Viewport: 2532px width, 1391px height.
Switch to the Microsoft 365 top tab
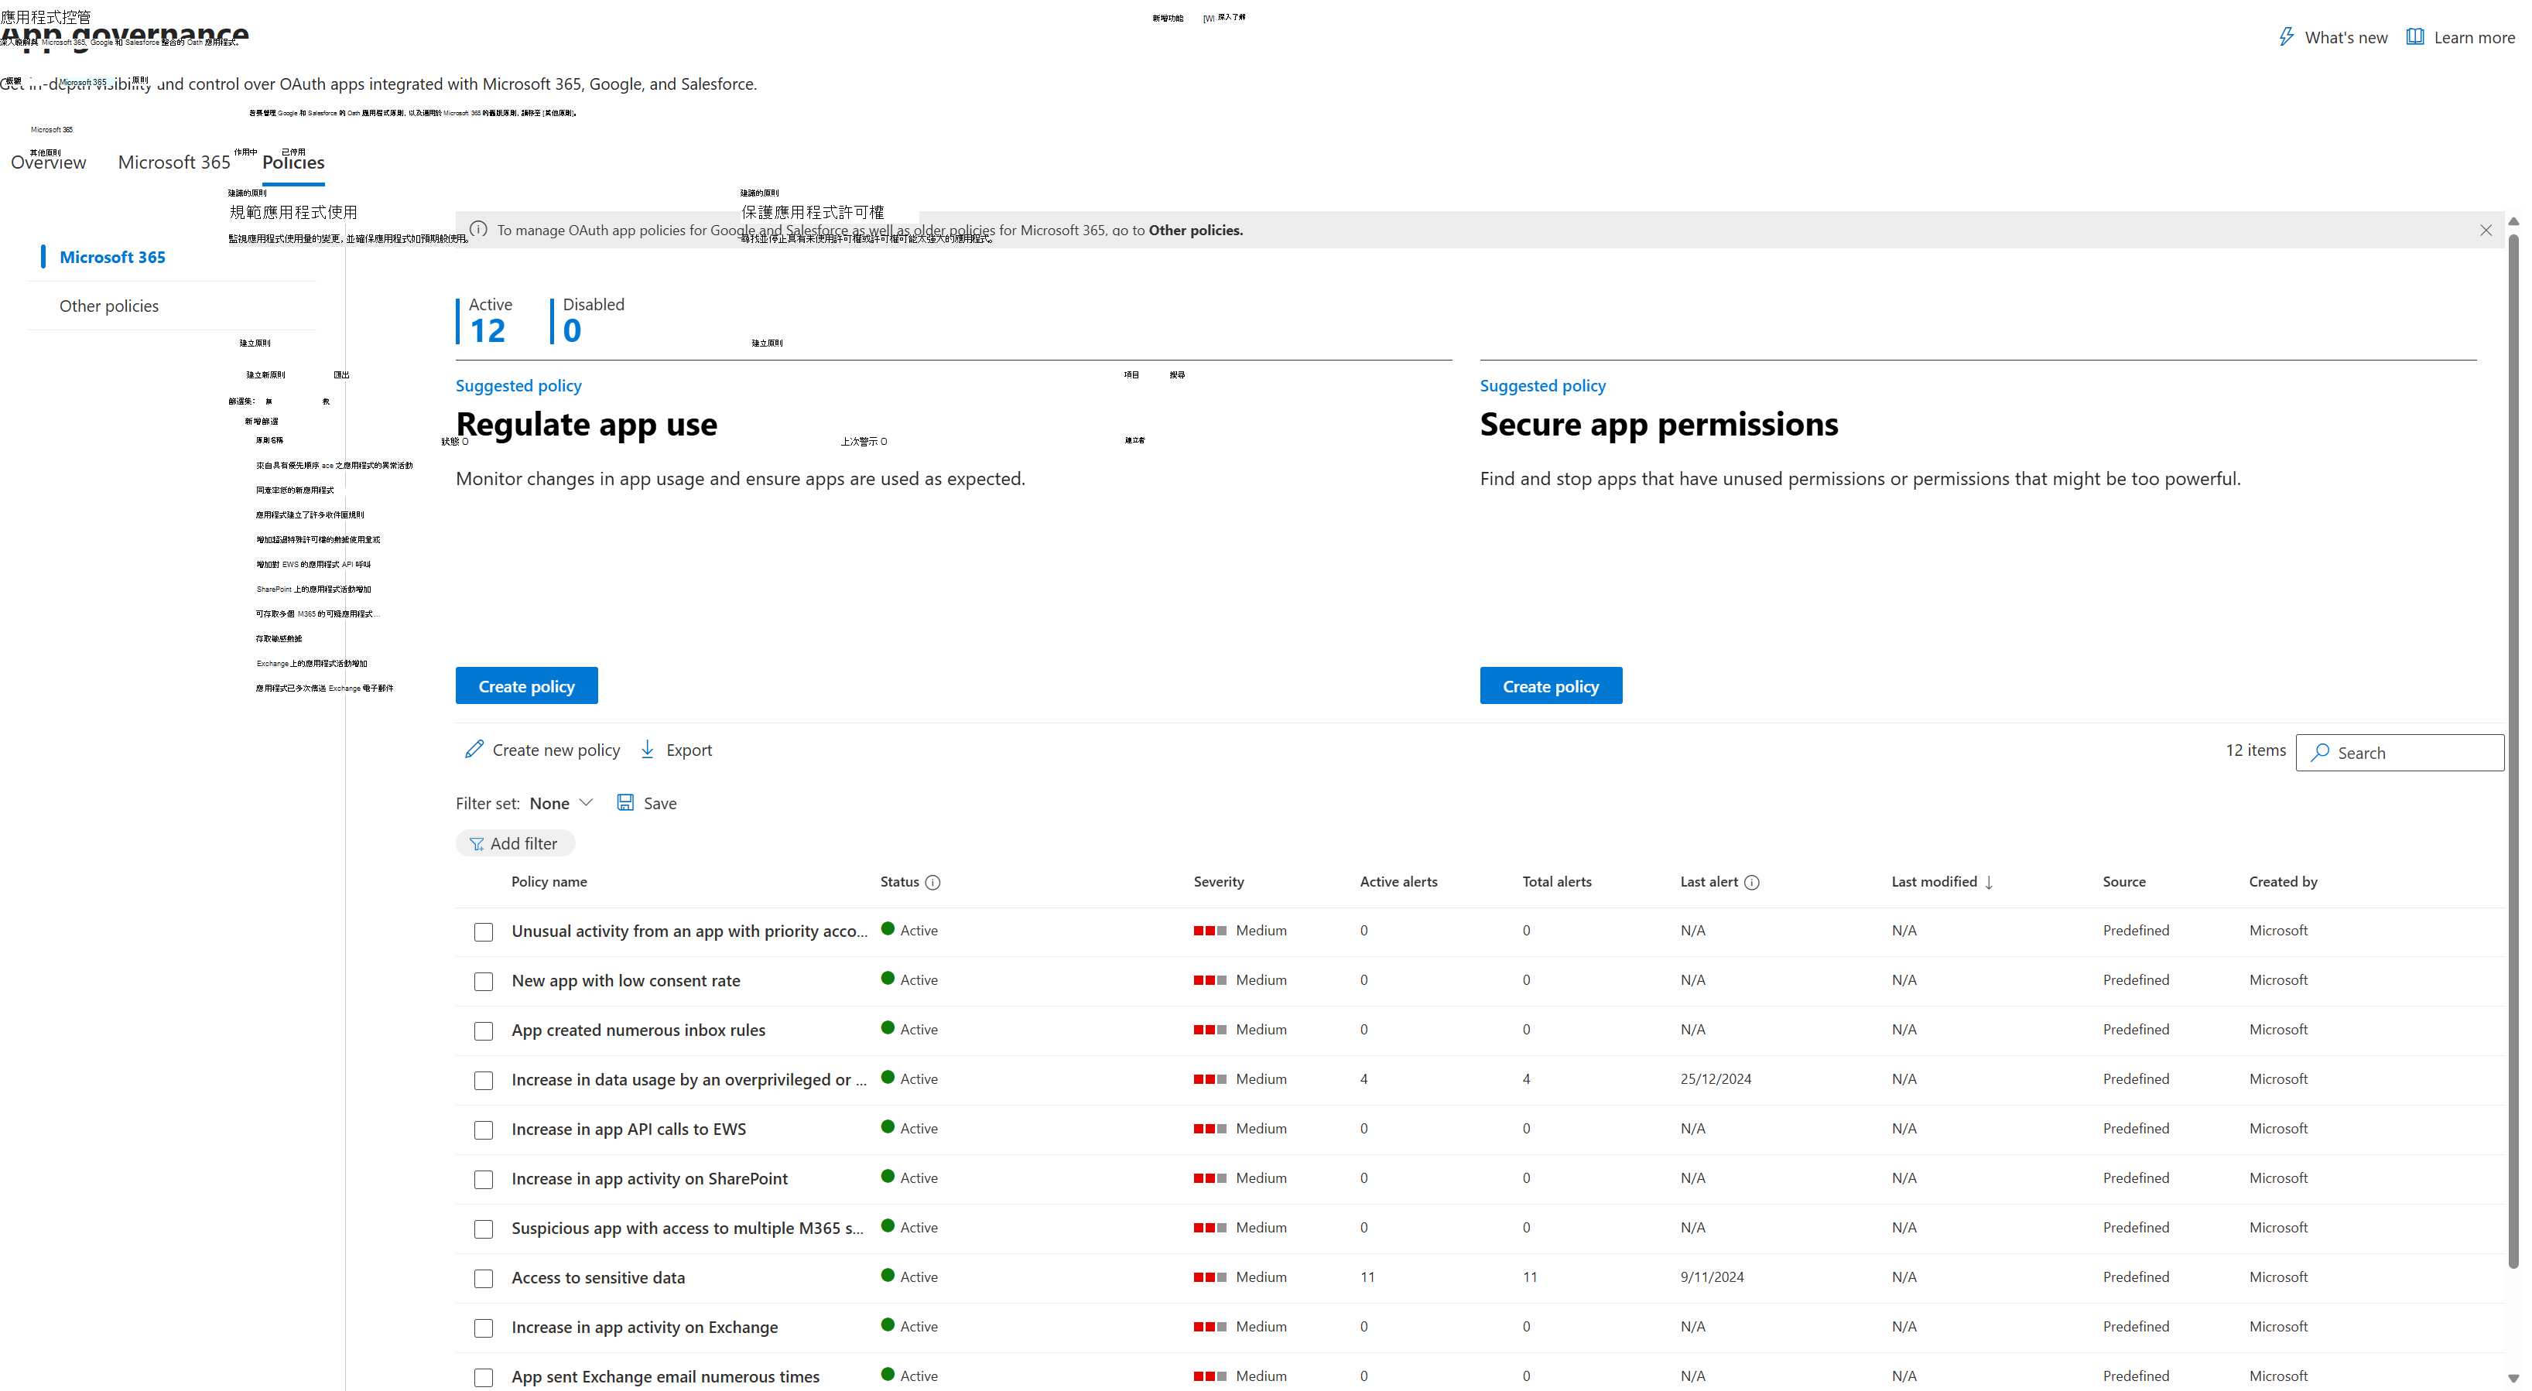tap(174, 162)
